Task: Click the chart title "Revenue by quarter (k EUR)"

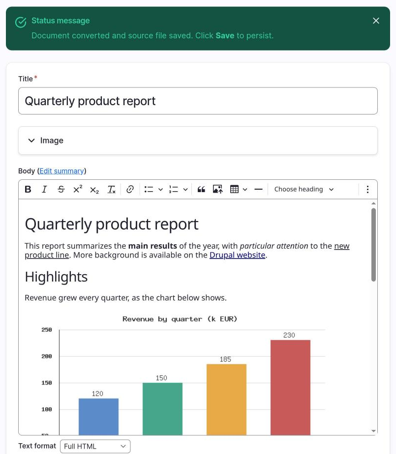Action: 180,319
